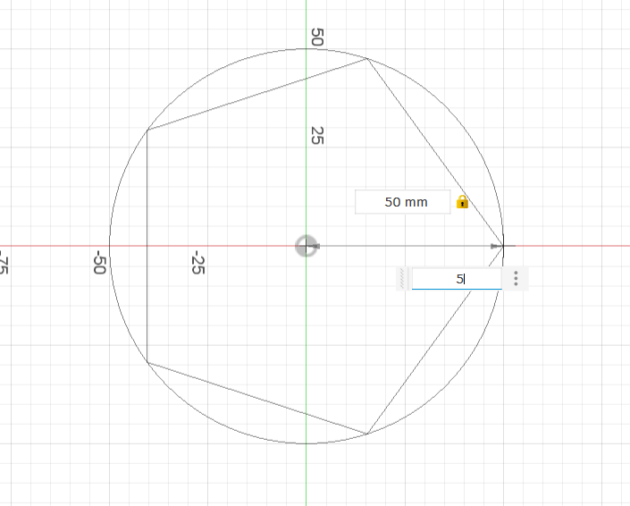The height and width of the screenshot is (506, 630).
Task: Select the polygon's lower-left vertex
Action: [x=147, y=362]
